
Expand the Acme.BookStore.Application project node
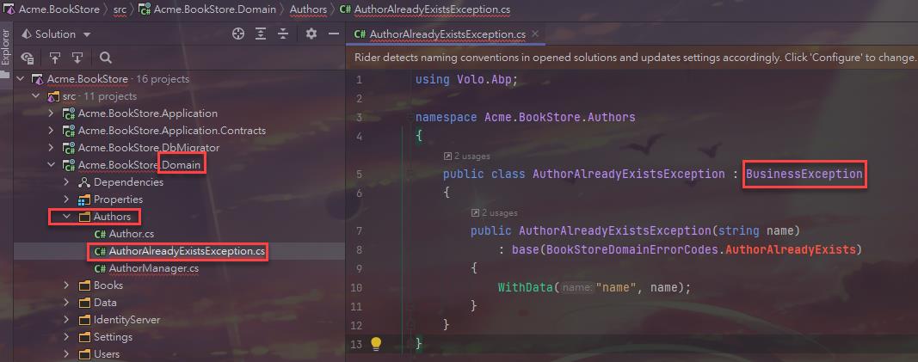pyautogui.click(x=52, y=114)
